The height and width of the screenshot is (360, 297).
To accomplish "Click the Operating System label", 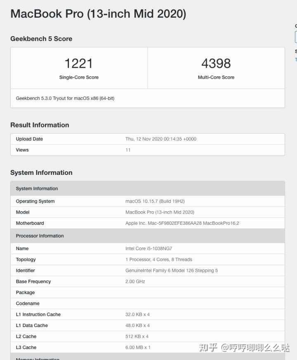I will click(x=35, y=201).
